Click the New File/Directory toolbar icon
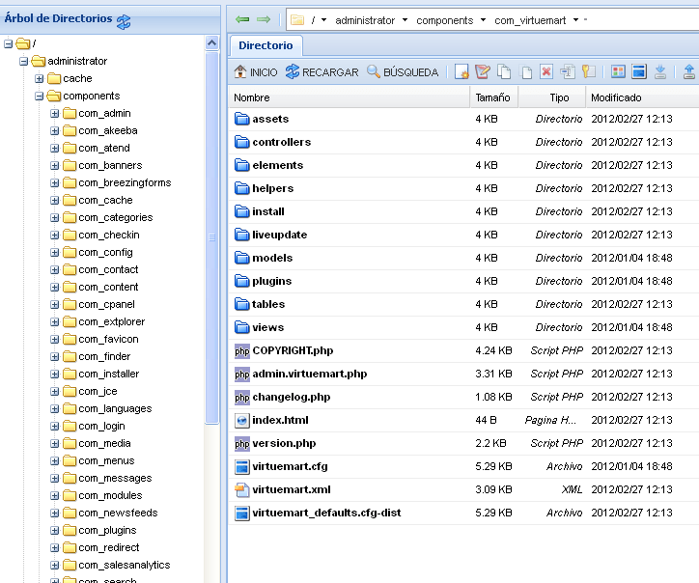Screen dimensions: 699x583 (461, 71)
